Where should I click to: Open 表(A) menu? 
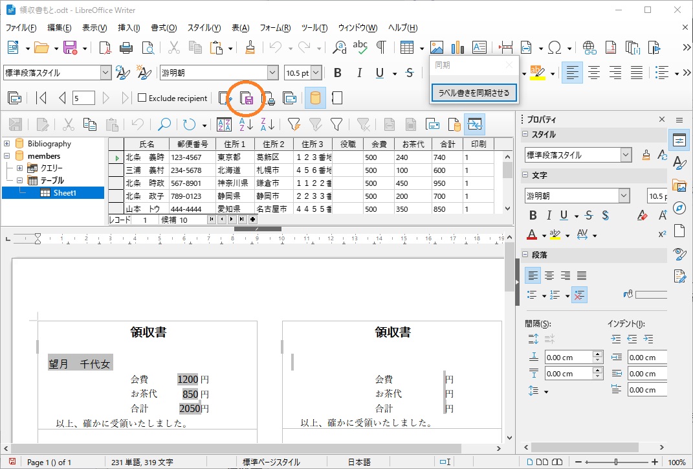[x=241, y=28]
